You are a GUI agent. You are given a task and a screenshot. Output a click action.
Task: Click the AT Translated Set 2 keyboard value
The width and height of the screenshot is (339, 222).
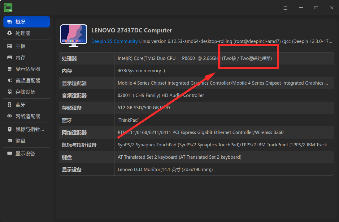click(180, 157)
